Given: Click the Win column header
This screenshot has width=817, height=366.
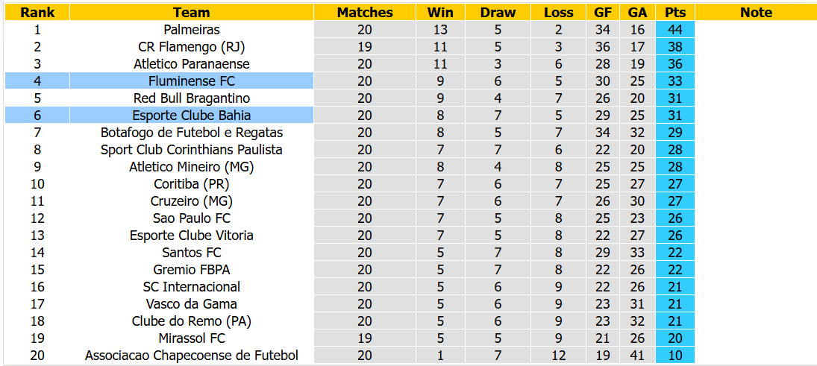Looking at the screenshot, I should click(x=440, y=13).
